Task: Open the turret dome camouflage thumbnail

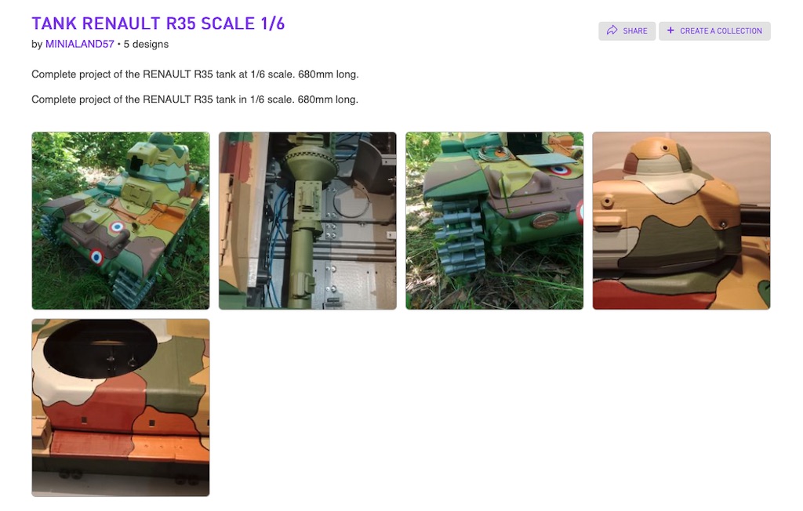Action: 681,221
